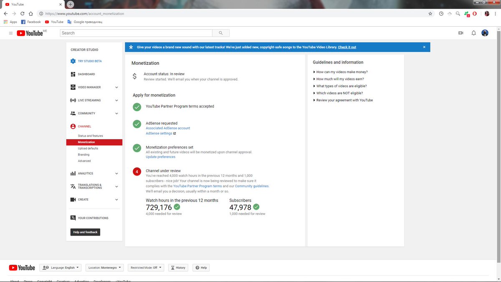The height and width of the screenshot is (282, 501).
Task: Click the YouTube logo in the footer
Action: pos(21,268)
